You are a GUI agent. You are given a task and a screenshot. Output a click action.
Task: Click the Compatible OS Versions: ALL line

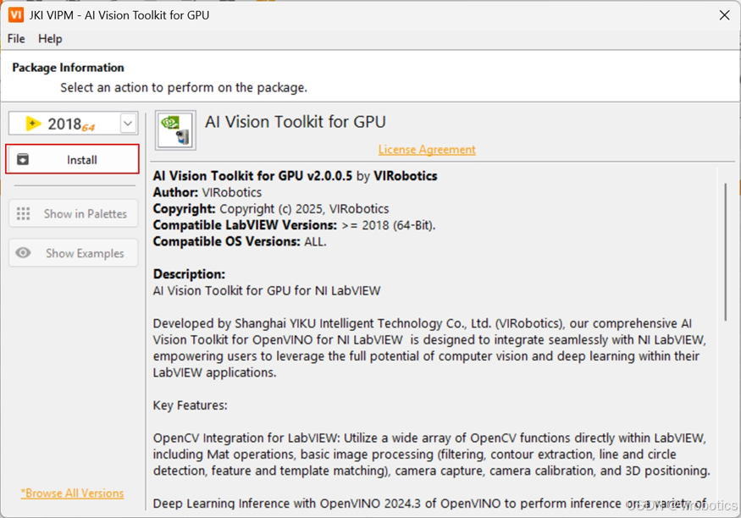pyautogui.click(x=240, y=241)
